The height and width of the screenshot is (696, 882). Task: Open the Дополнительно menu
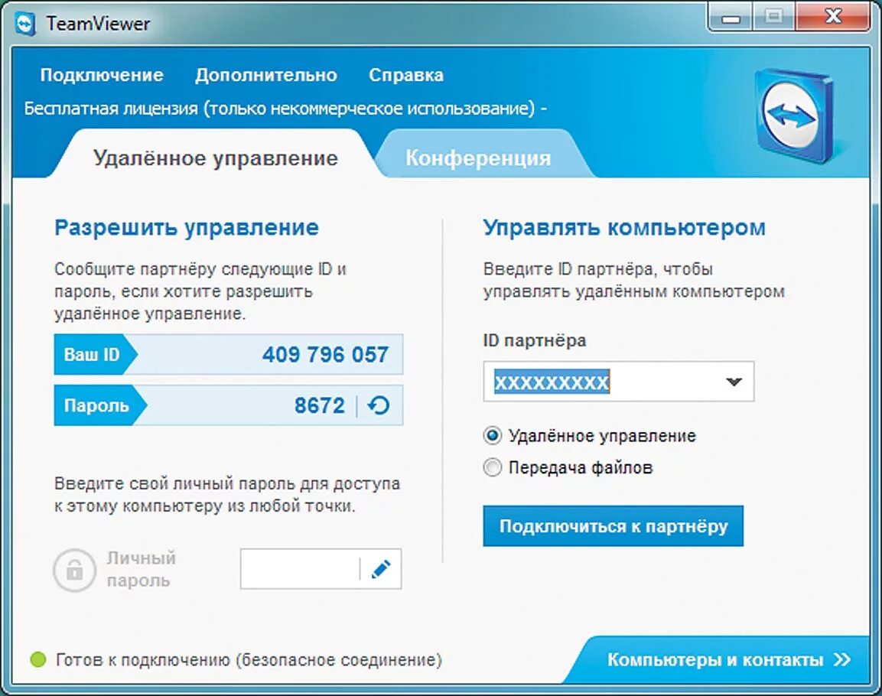click(265, 75)
